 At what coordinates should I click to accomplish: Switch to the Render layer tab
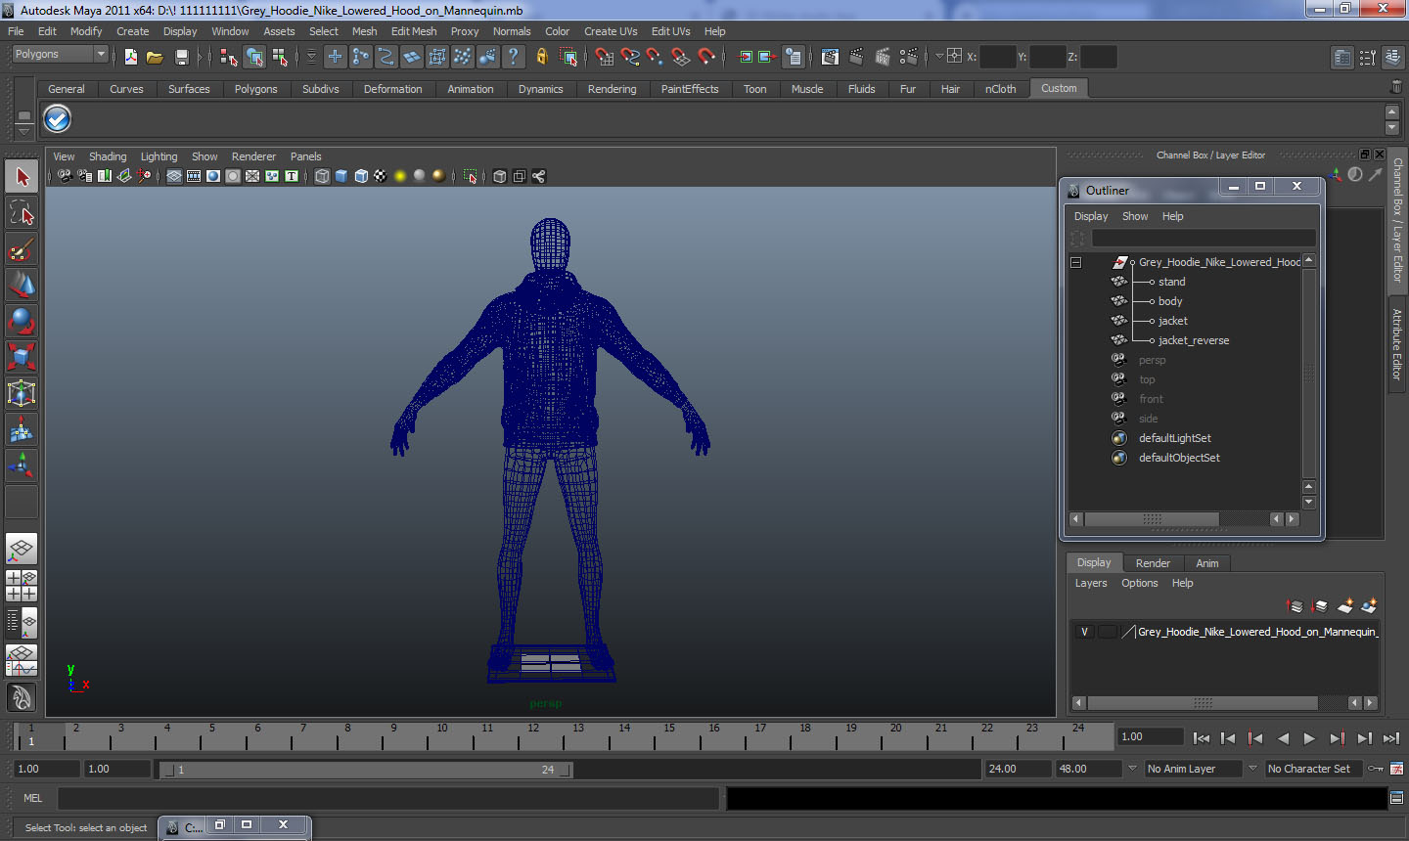(x=1153, y=563)
